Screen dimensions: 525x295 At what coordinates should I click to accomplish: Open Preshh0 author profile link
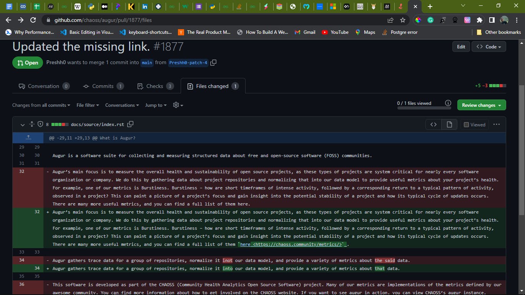(56, 62)
